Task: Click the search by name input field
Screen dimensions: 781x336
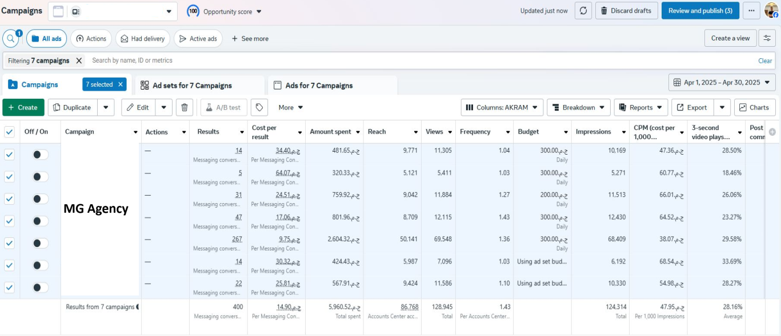Action: [x=400, y=60]
